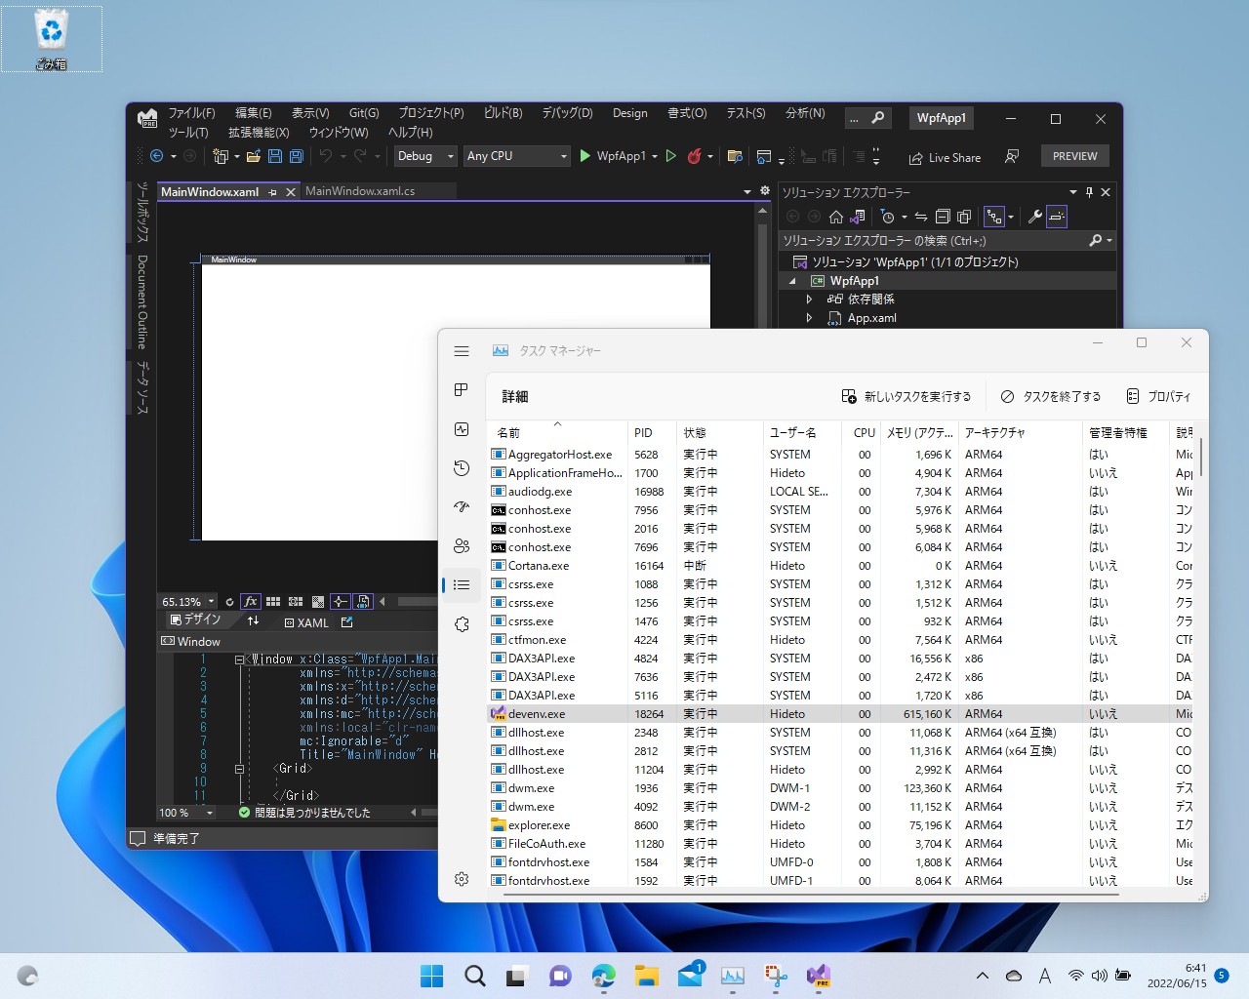This screenshot has height=999, width=1249.
Task: Click the Solution Explorer search box
Action: point(937,240)
